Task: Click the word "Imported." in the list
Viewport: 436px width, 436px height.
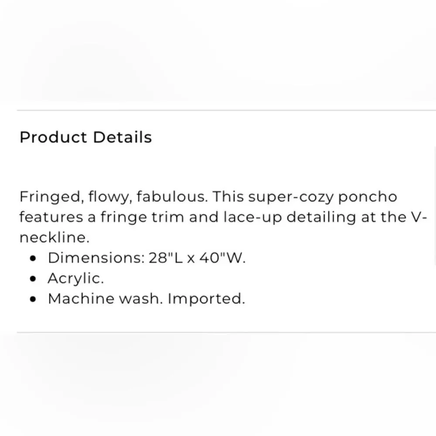Action: pos(206,299)
